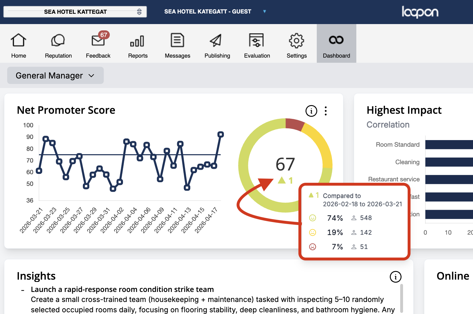Click the Cleaning label
Viewport: 473px width, 314px height.
point(407,162)
